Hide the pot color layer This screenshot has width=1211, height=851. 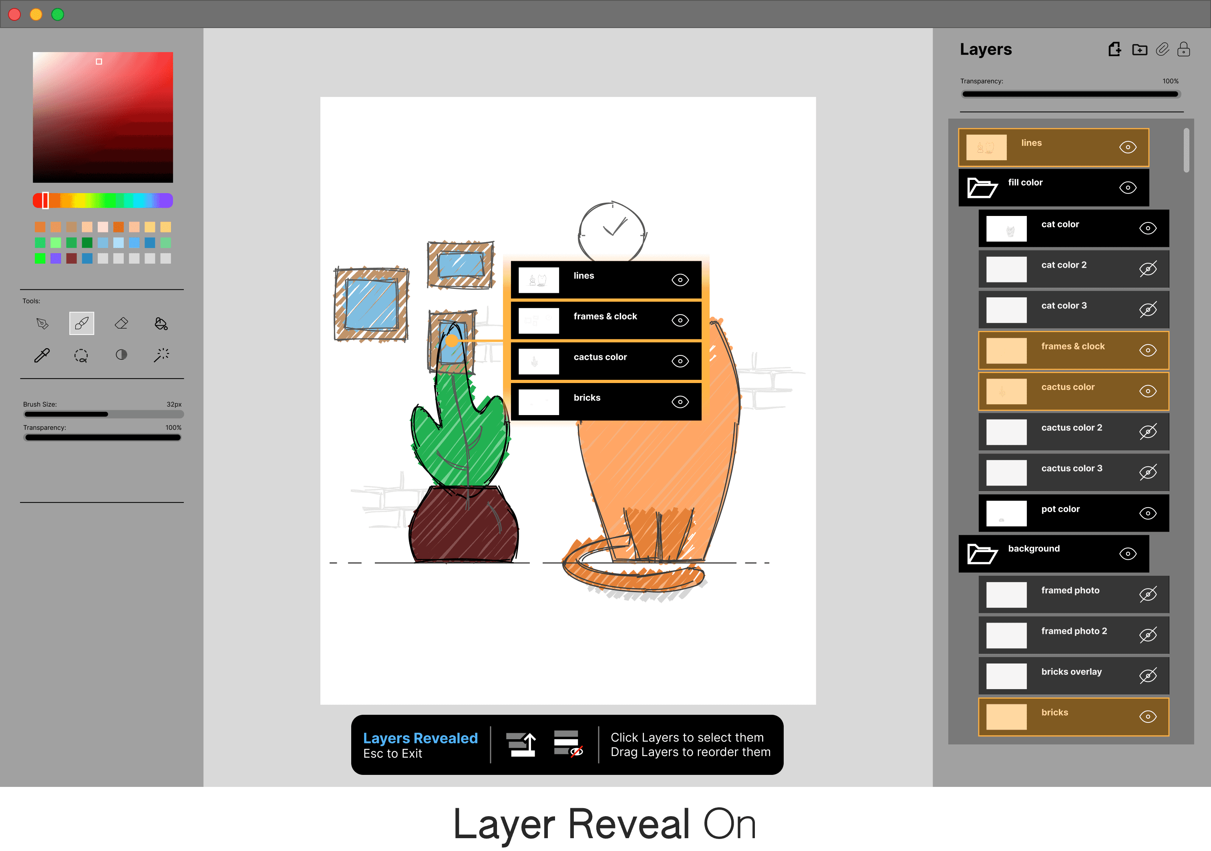tap(1148, 513)
